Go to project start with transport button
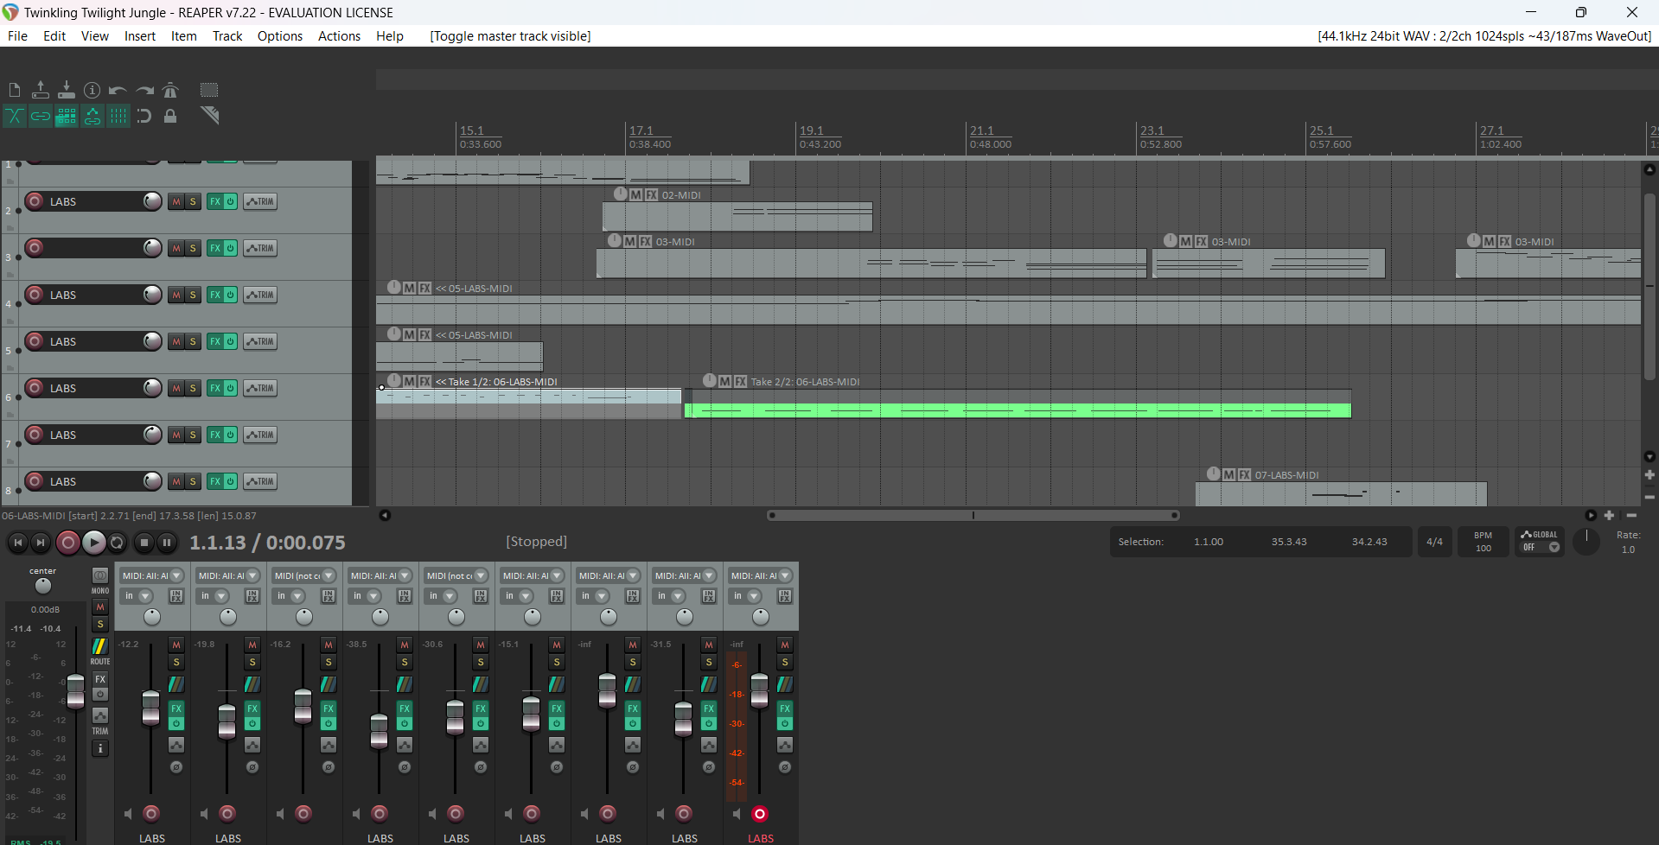 click(18, 543)
